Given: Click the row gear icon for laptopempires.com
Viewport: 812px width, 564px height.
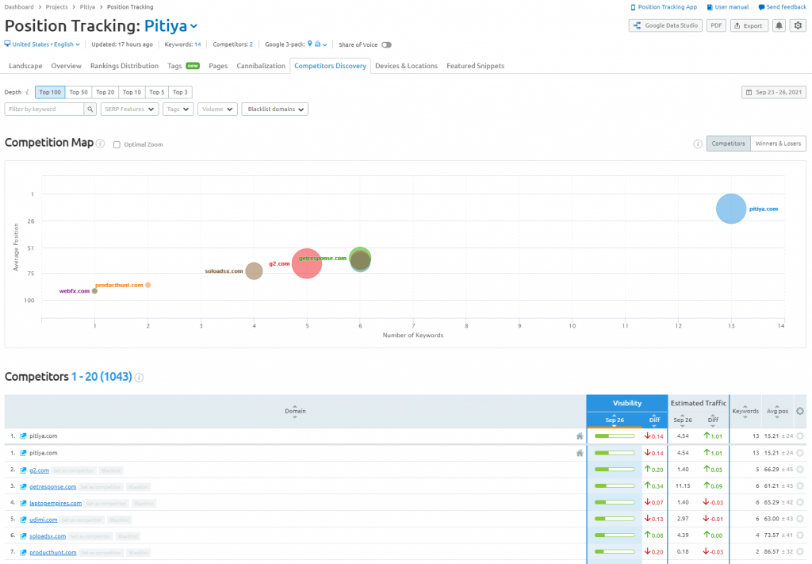Looking at the screenshot, I should tap(800, 502).
